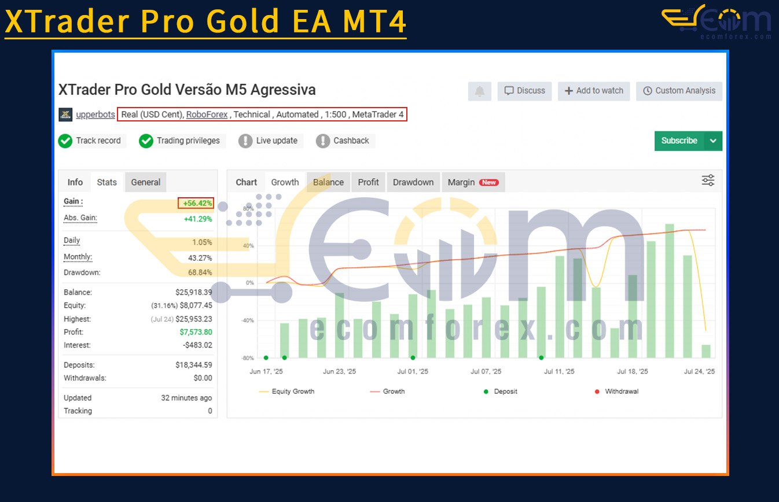Click the upperbots avatar icon

[65, 115]
